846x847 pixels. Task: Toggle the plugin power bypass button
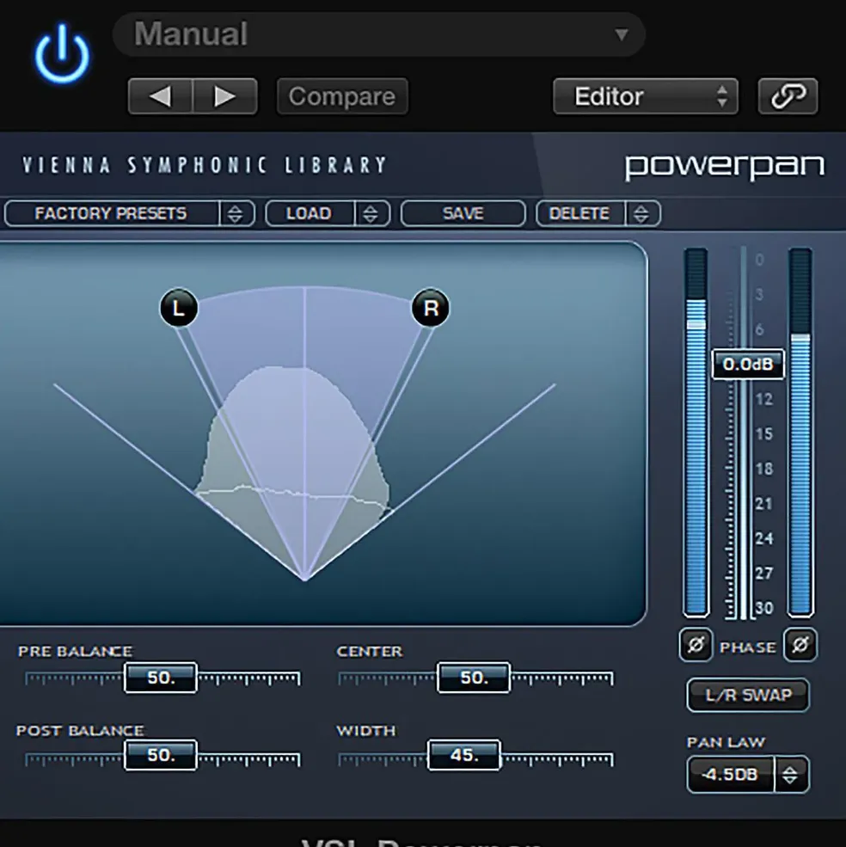[x=62, y=54]
